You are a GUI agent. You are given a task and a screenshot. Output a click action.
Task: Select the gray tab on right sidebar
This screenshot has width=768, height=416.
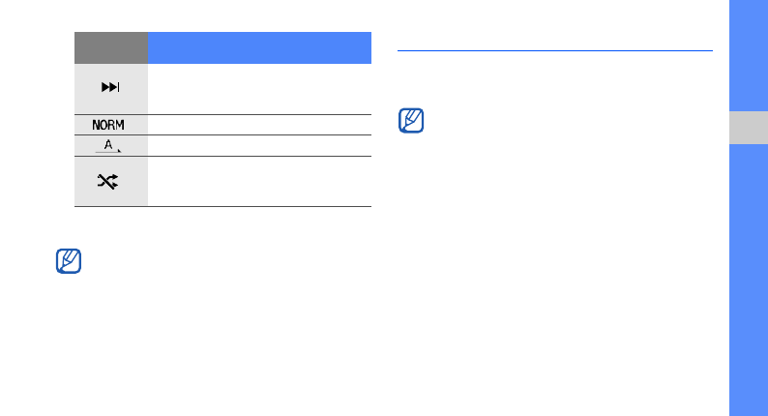(748, 130)
